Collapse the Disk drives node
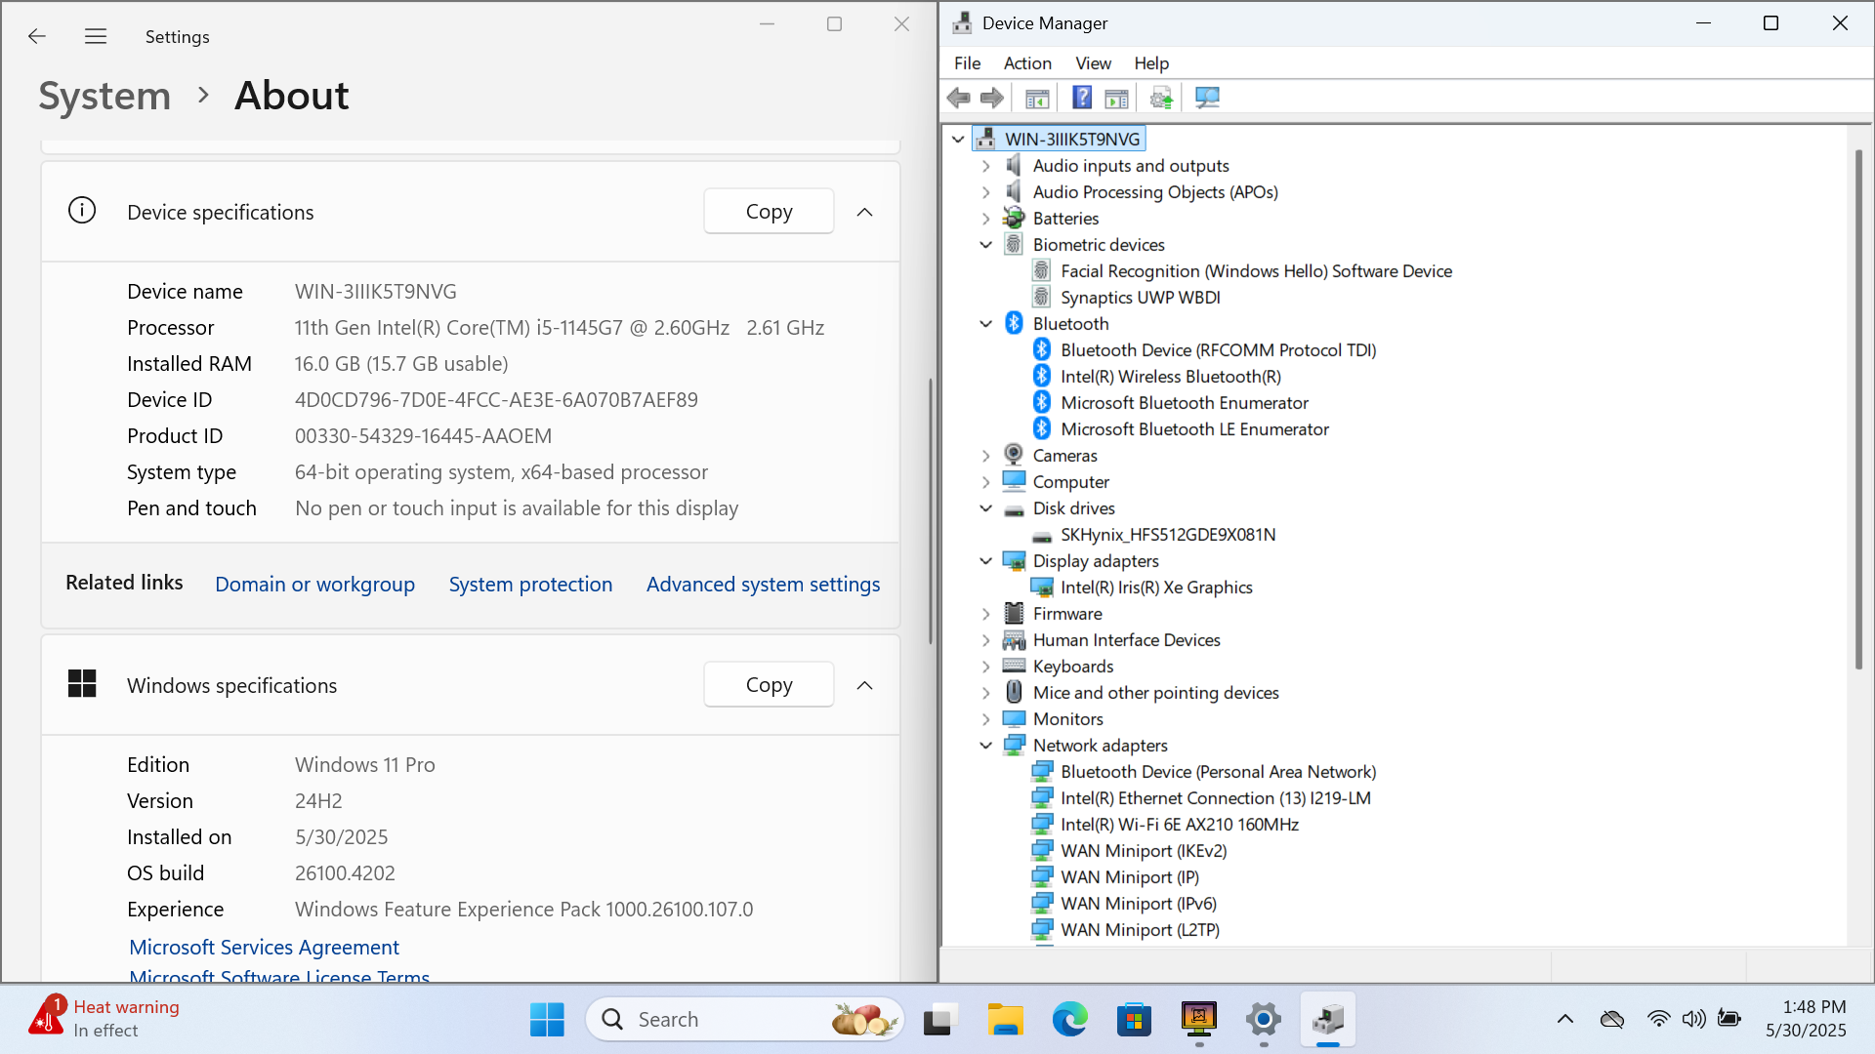 click(x=986, y=507)
